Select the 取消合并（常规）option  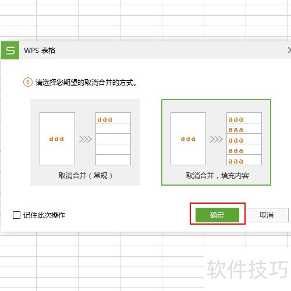85,142
